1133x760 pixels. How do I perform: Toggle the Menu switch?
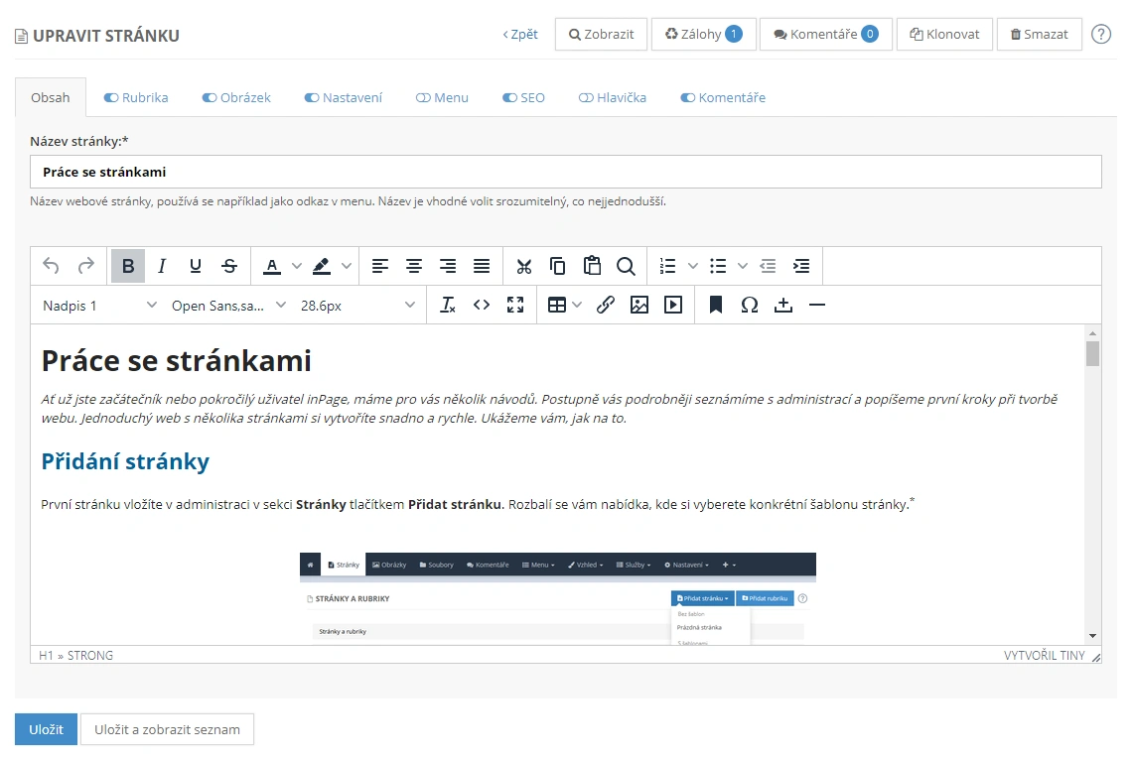423,98
